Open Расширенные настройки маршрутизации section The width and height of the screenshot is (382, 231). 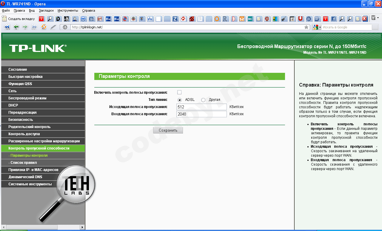[x=43, y=141]
